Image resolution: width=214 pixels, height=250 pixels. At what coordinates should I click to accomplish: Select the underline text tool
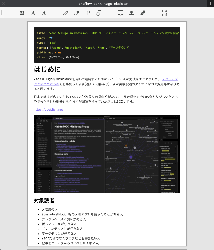click(x=33, y=13)
